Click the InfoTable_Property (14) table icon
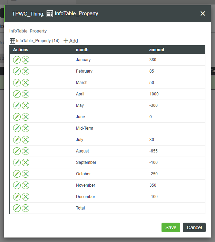The width and height of the screenshot is (215, 242). [12, 41]
